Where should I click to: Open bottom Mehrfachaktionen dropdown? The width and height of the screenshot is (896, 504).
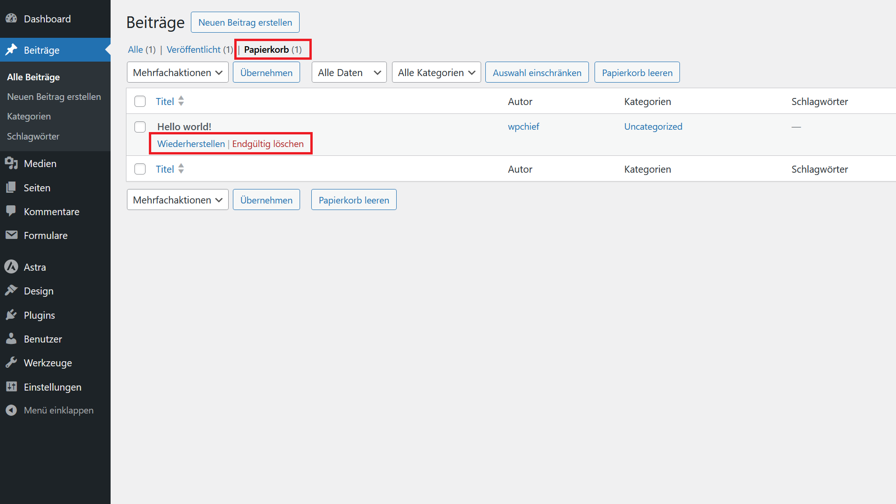177,200
